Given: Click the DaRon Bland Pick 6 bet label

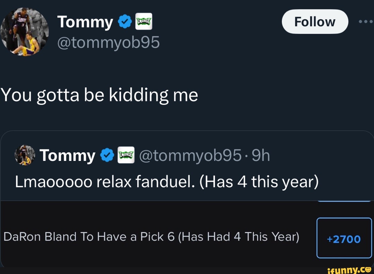Looking at the screenshot, I should click(x=151, y=237).
